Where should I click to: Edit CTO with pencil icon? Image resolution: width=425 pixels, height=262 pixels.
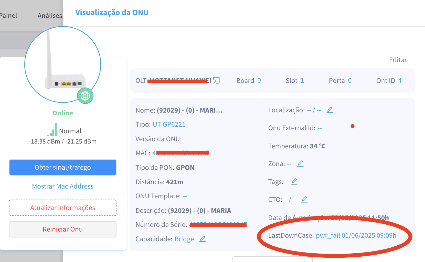tap(304, 199)
